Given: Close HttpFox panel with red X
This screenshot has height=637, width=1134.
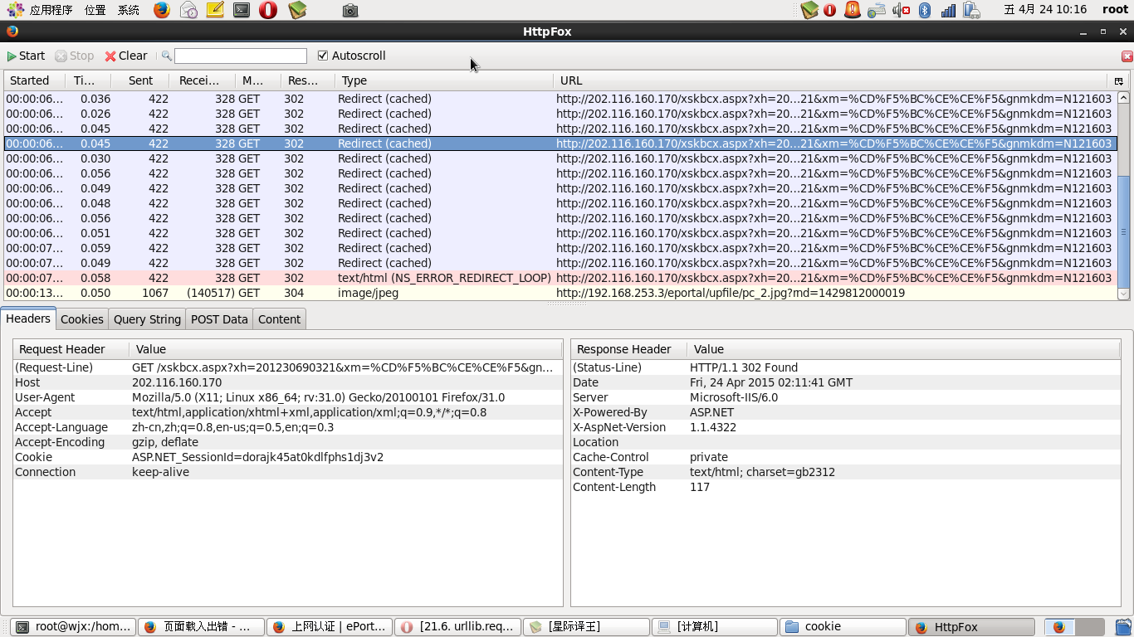Looking at the screenshot, I should click(x=1127, y=56).
